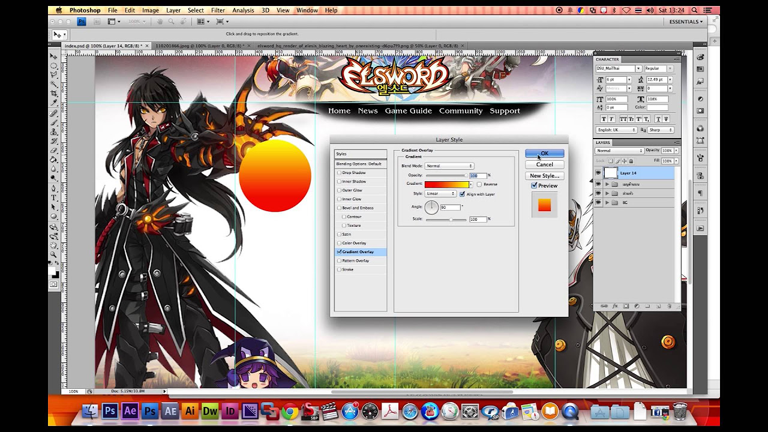Expand the BG layer group
The height and width of the screenshot is (432, 768).
607,203
